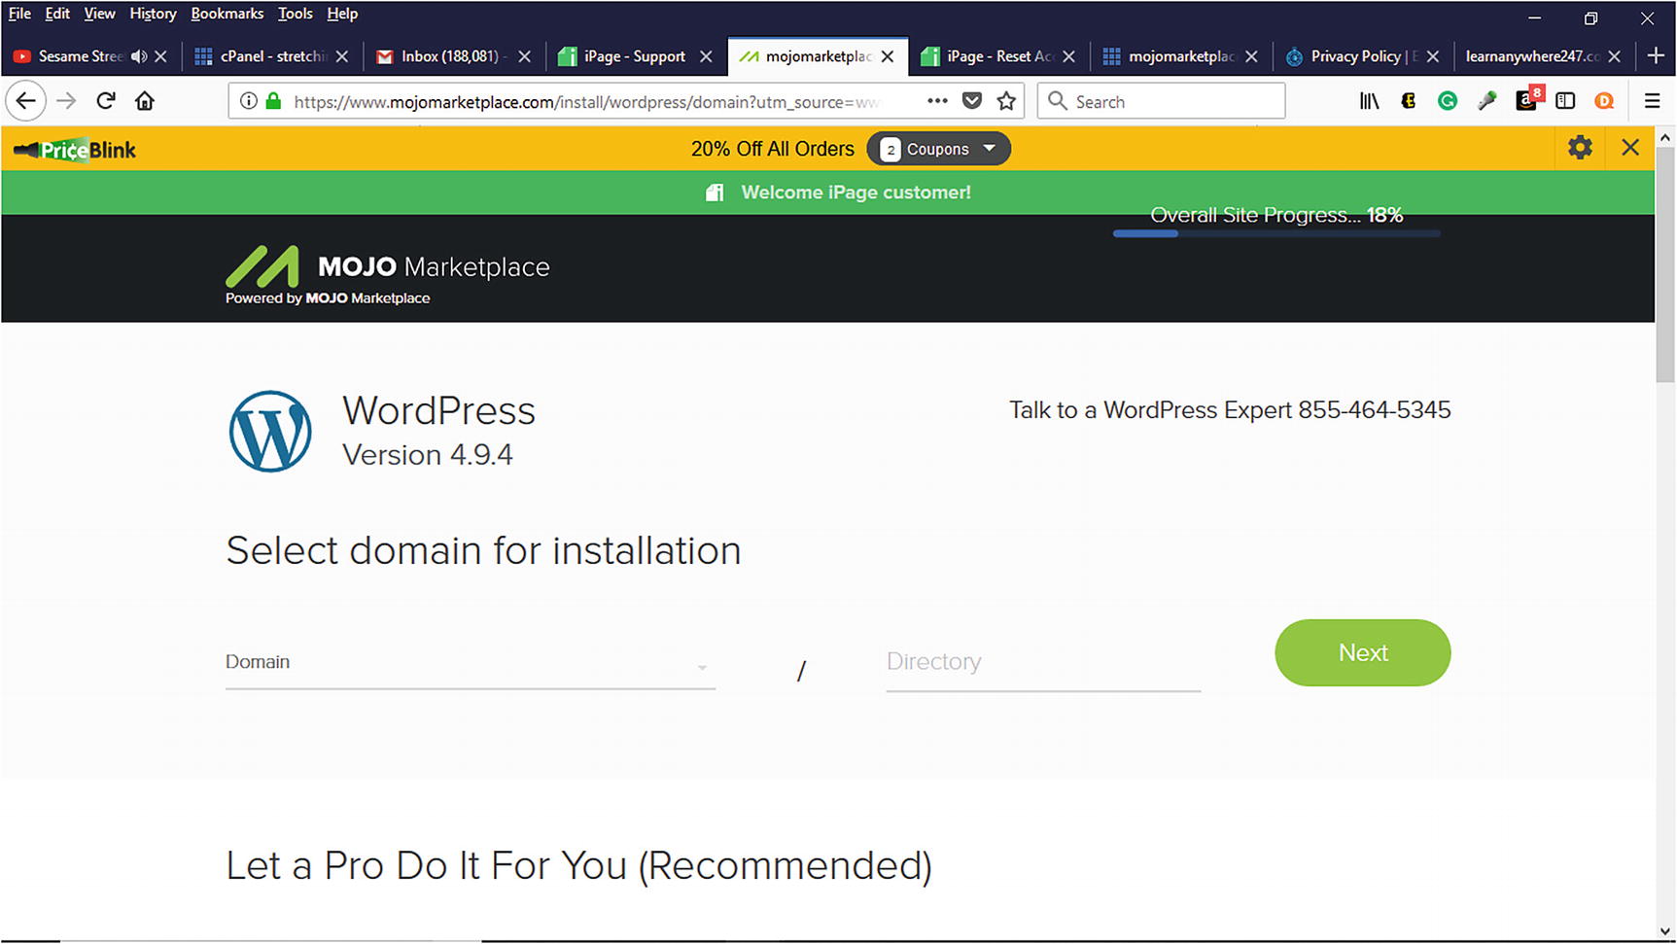The width and height of the screenshot is (1677, 944).
Task: Open the Bookmarks menu
Action: coord(227,14)
